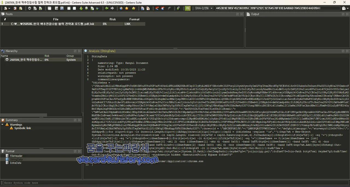Collapse the Warnings tree node
The width and height of the screenshot is (350, 187).
point(2,124)
